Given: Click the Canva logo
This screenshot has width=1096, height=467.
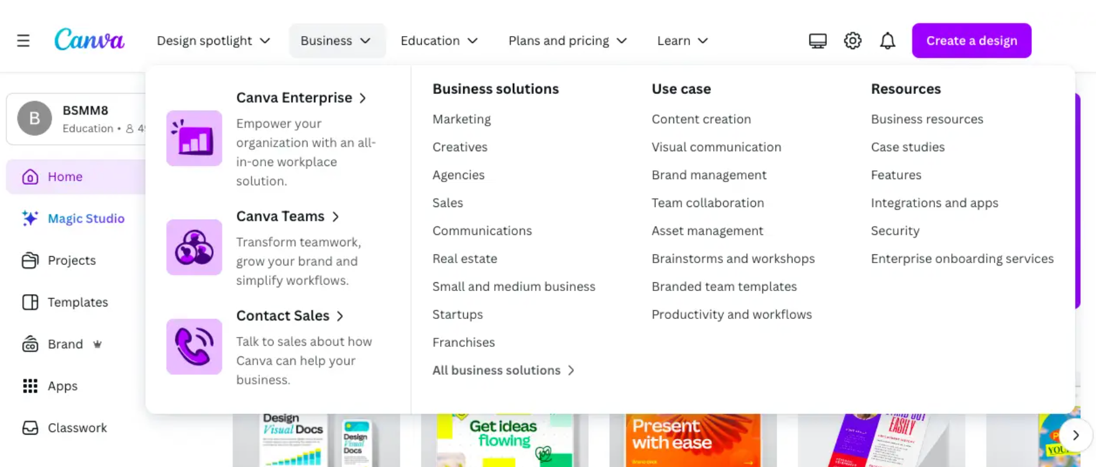Looking at the screenshot, I should (x=90, y=40).
